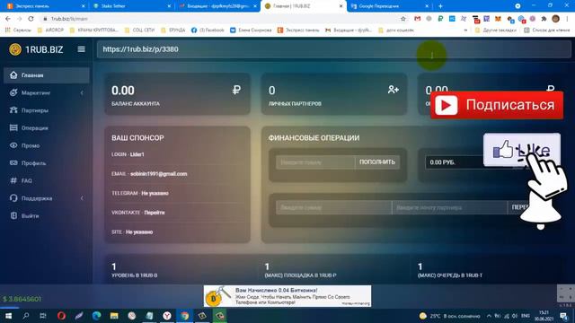Image resolution: width=575 pixels, height=323 pixels.
Task: Click the bookmark star in address bar
Action: coord(403,19)
